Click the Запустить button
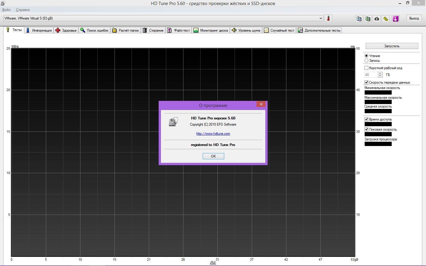 pos(392,46)
